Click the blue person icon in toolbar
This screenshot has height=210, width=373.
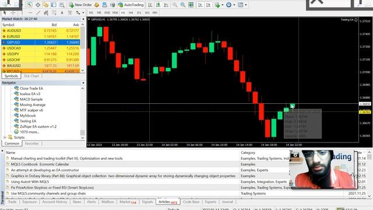(x=104, y=5)
